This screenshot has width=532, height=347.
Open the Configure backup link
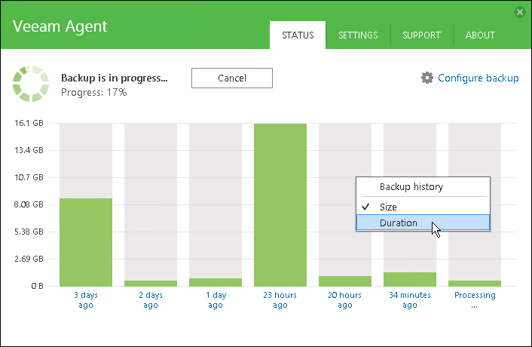click(x=478, y=78)
